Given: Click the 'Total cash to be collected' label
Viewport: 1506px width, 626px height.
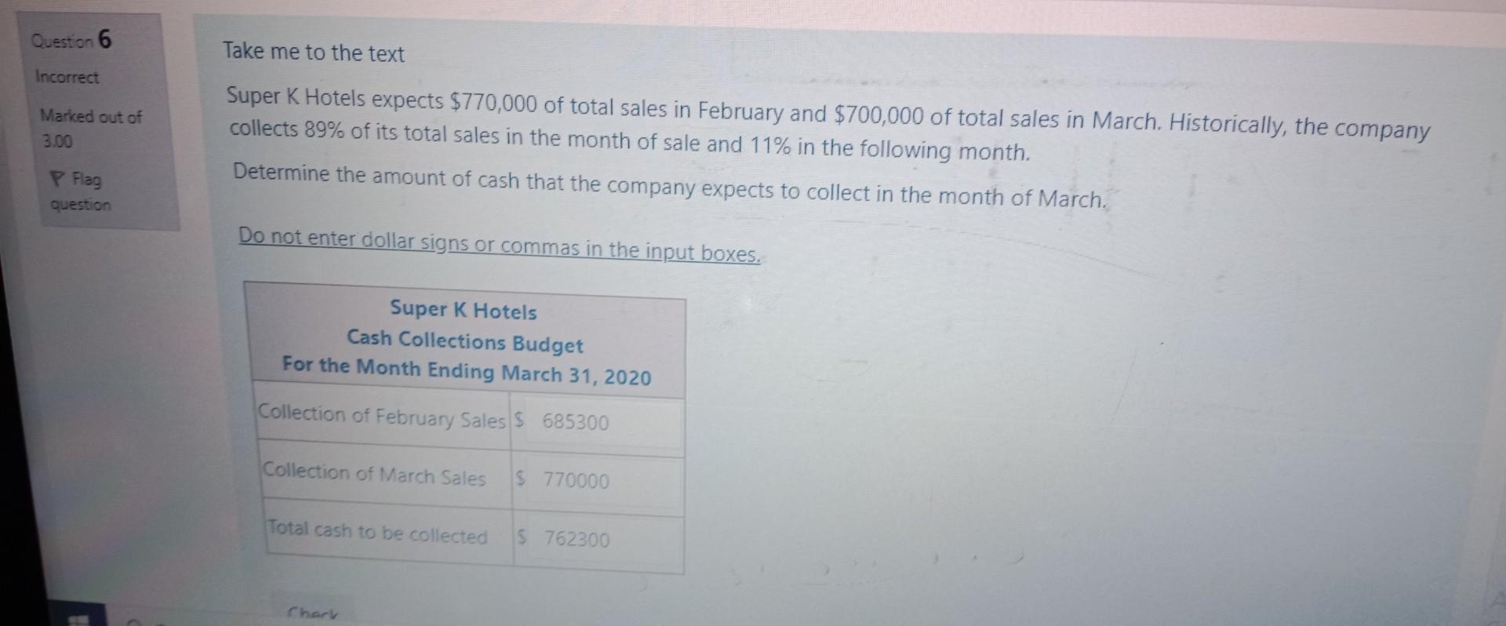Looking at the screenshot, I should (x=377, y=533).
